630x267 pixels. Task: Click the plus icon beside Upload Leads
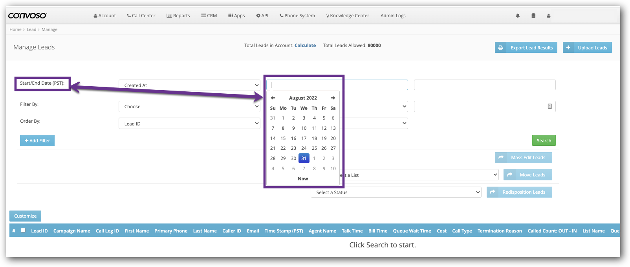click(x=568, y=48)
